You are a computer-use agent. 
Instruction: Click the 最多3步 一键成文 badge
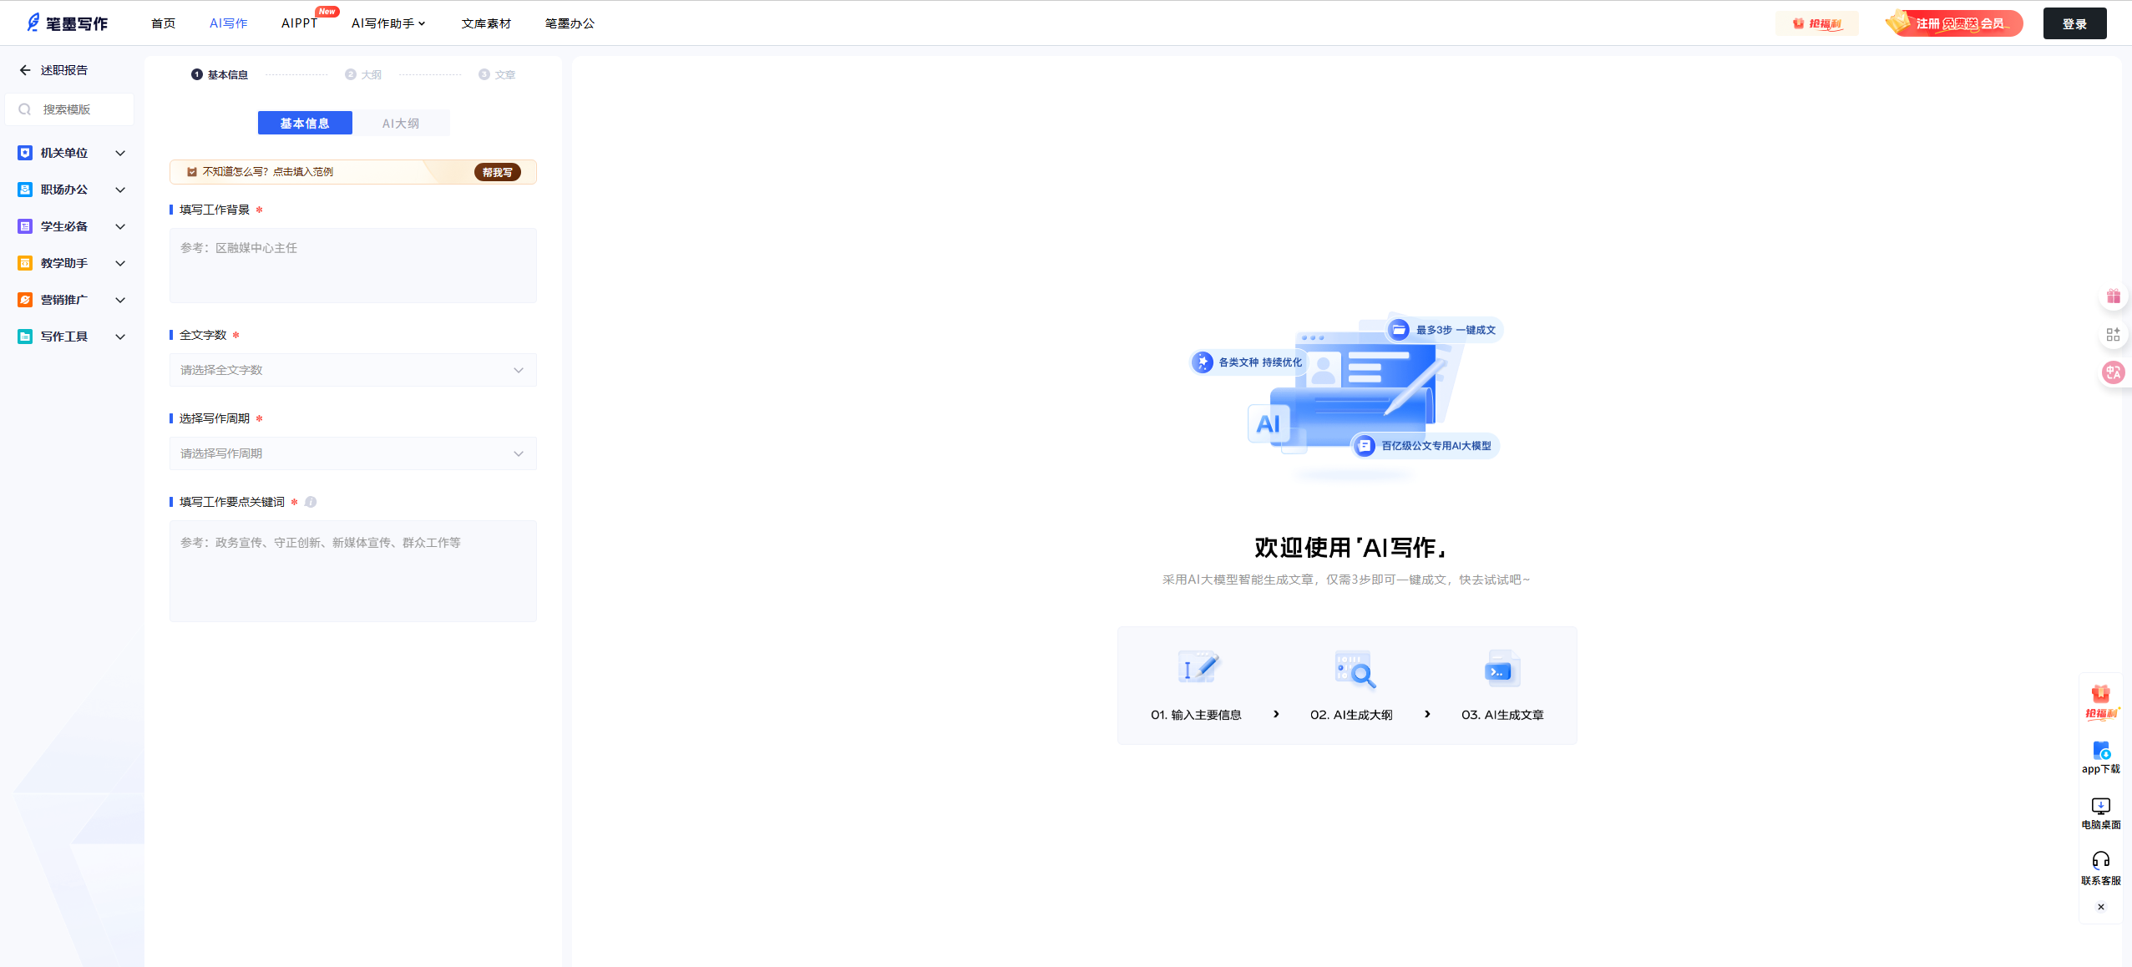1444,330
